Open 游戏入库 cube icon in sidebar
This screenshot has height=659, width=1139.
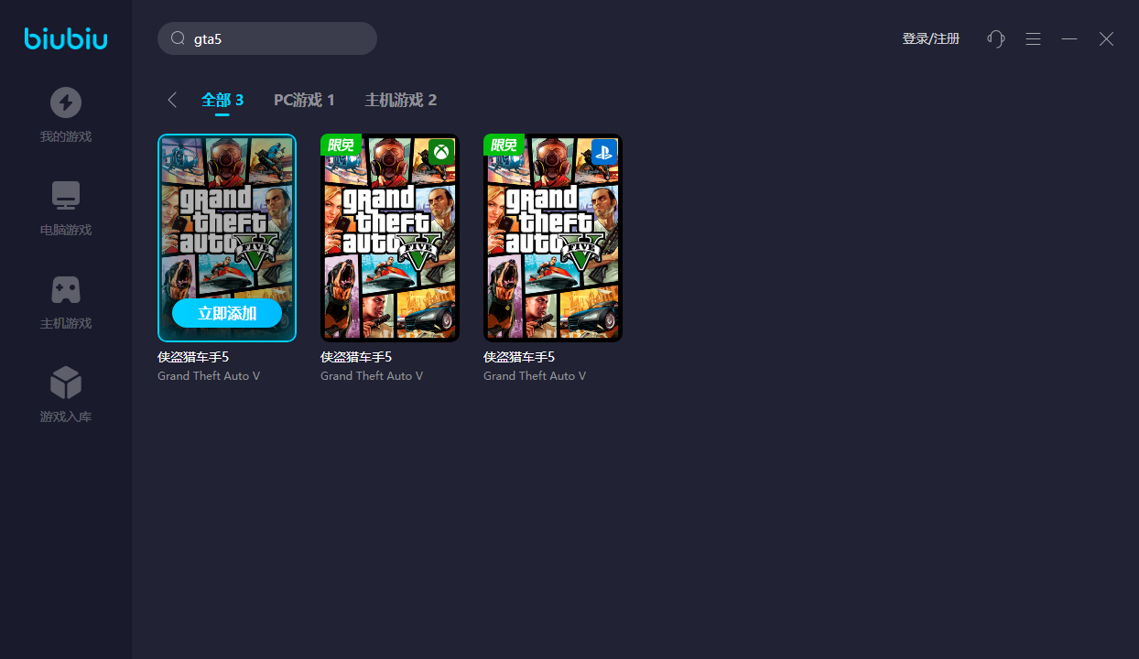pyautogui.click(x=66, y=383)
